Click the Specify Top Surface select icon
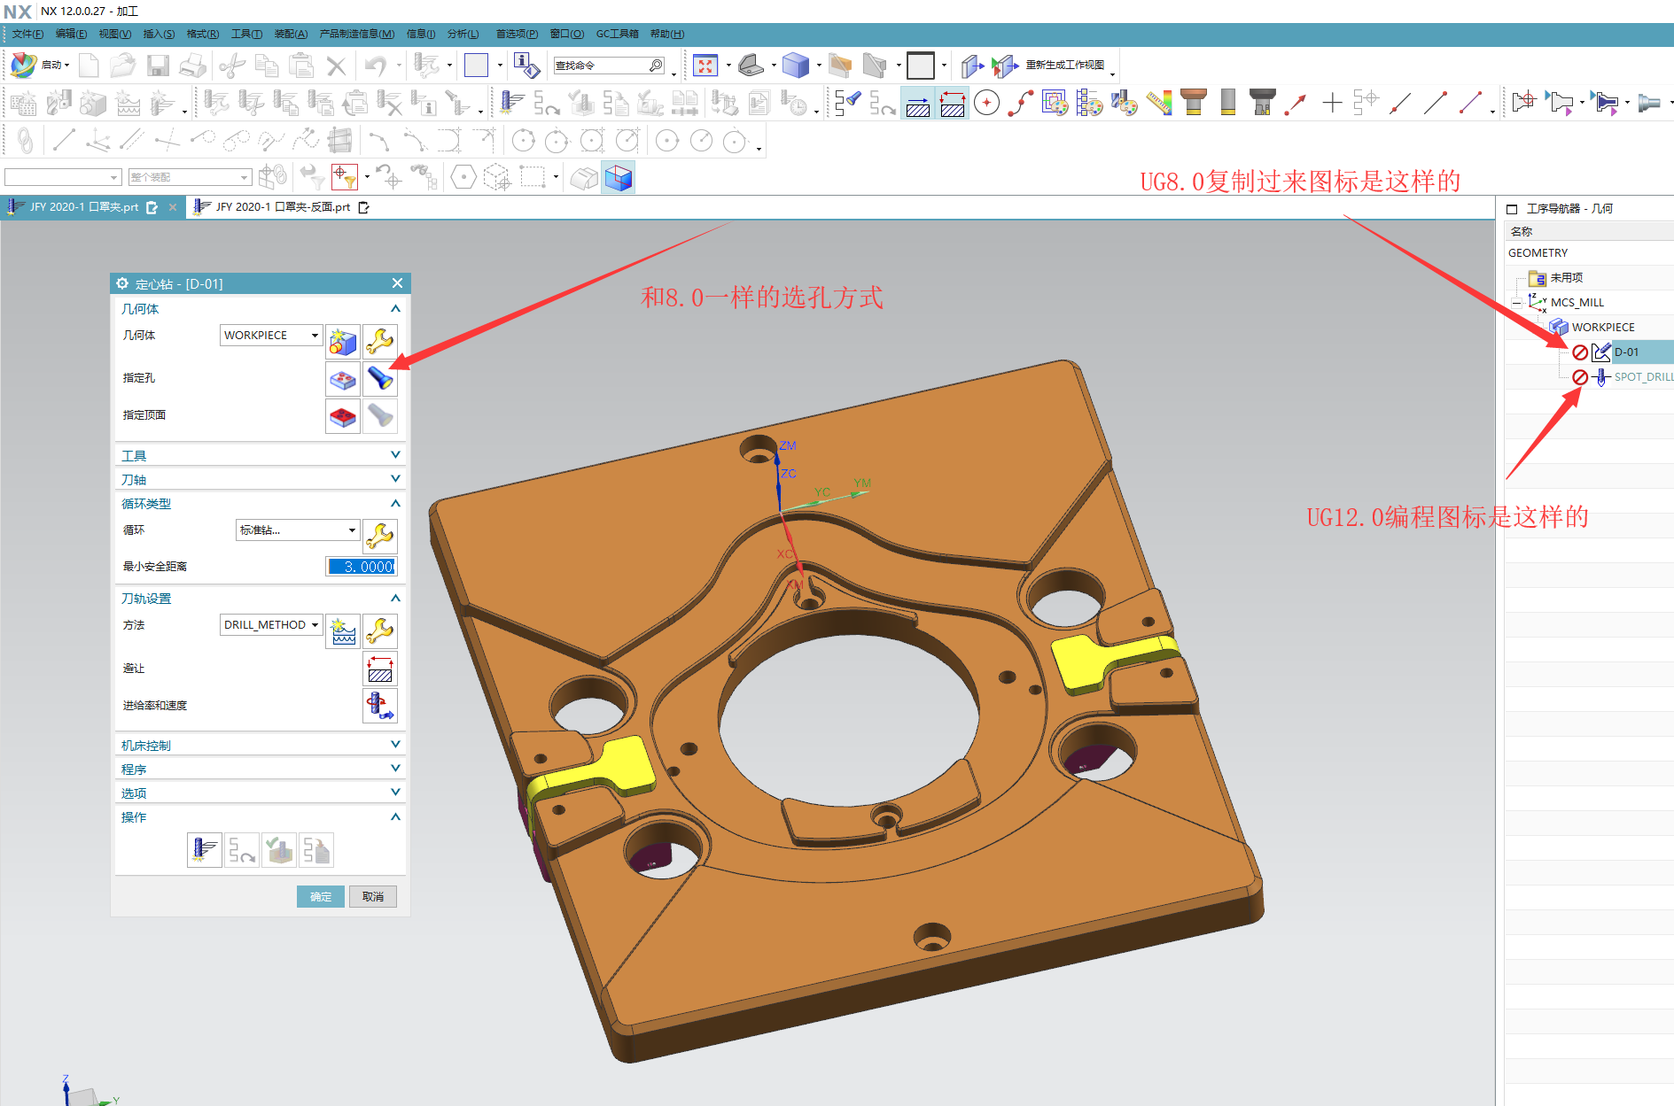This screenshot has width=1674, height=1106. click(x=343, y=416)
